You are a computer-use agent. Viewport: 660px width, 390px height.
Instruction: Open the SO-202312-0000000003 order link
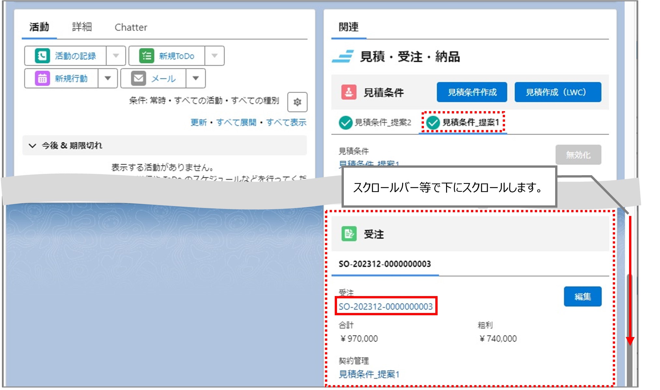click(386, 306)
